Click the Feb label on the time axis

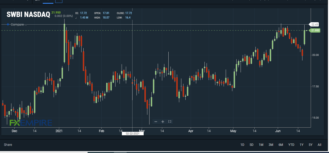(x=101, y=131)
